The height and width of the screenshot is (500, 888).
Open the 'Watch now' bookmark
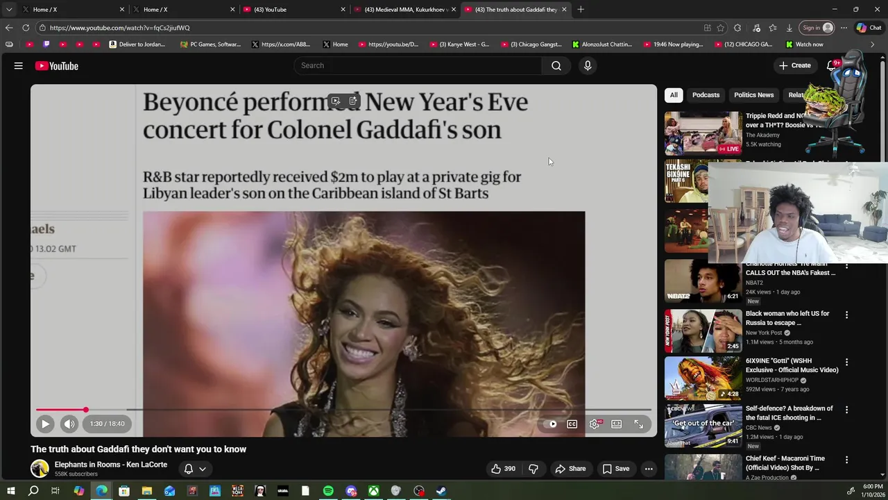[x=804, y=44]
